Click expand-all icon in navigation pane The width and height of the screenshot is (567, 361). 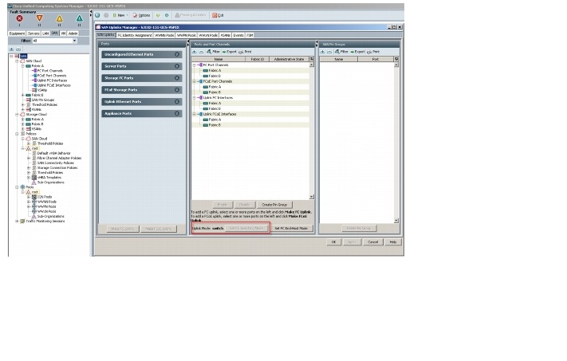click(12, 49)
